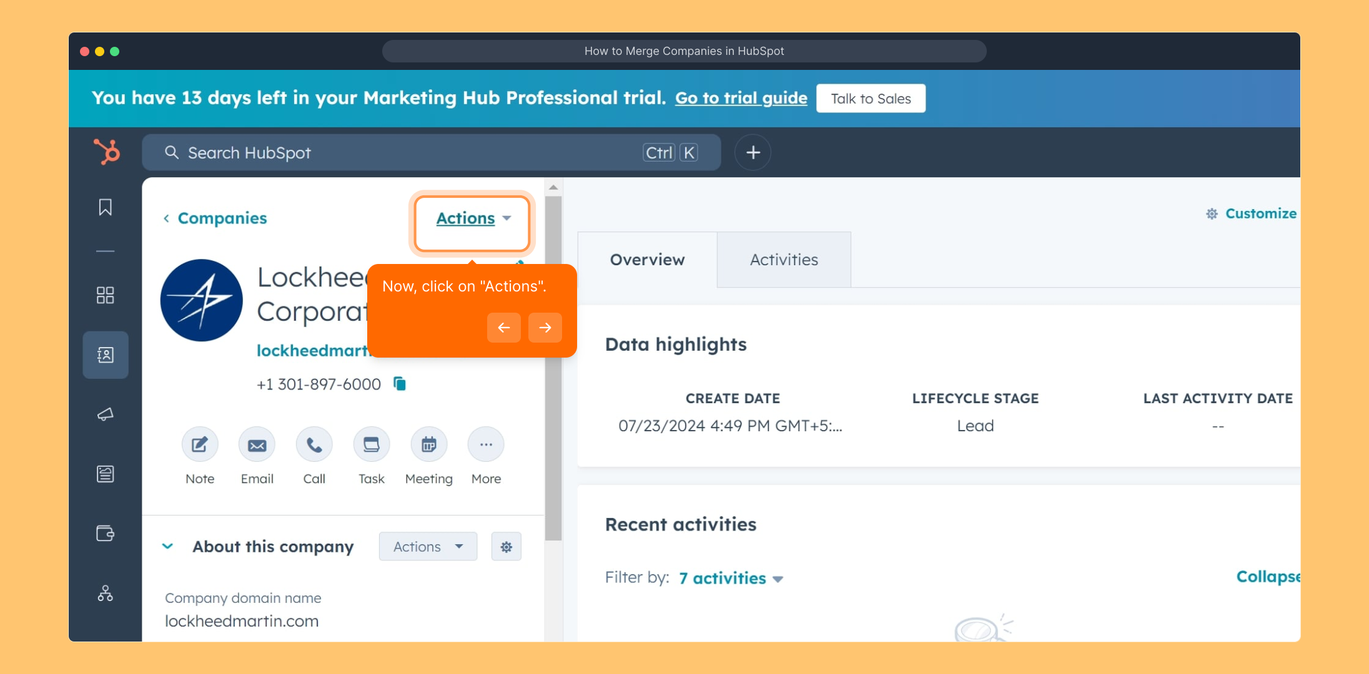This screenshot has height=674, width=1369.
Task: Open the Bookmarks sidebar icon
Action: (x=106, y=207)
